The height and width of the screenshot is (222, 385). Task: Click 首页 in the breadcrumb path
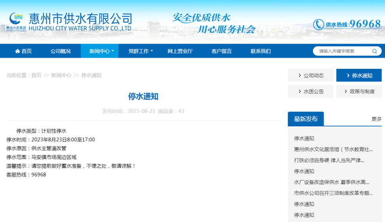(x=36, y=75)
